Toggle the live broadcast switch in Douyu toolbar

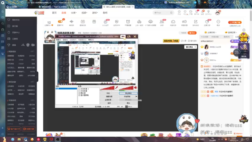[60, 21]
